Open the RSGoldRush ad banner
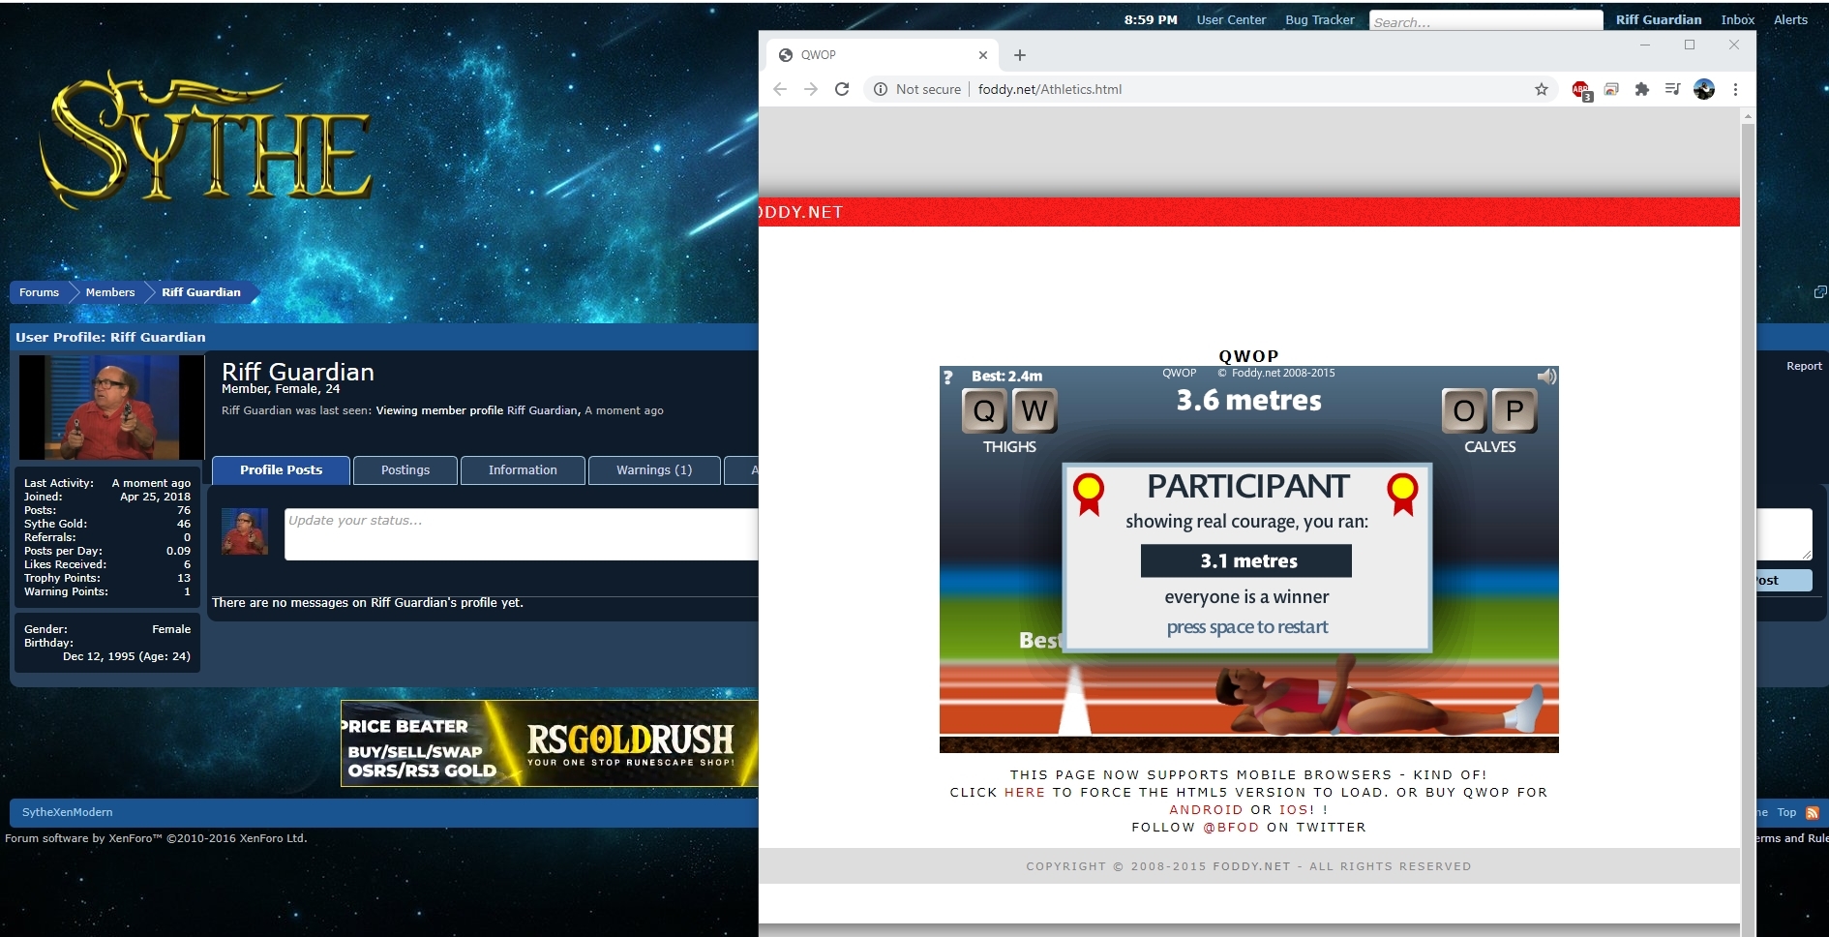Screen dimensions: 1829x937 [x=549, y=743]
